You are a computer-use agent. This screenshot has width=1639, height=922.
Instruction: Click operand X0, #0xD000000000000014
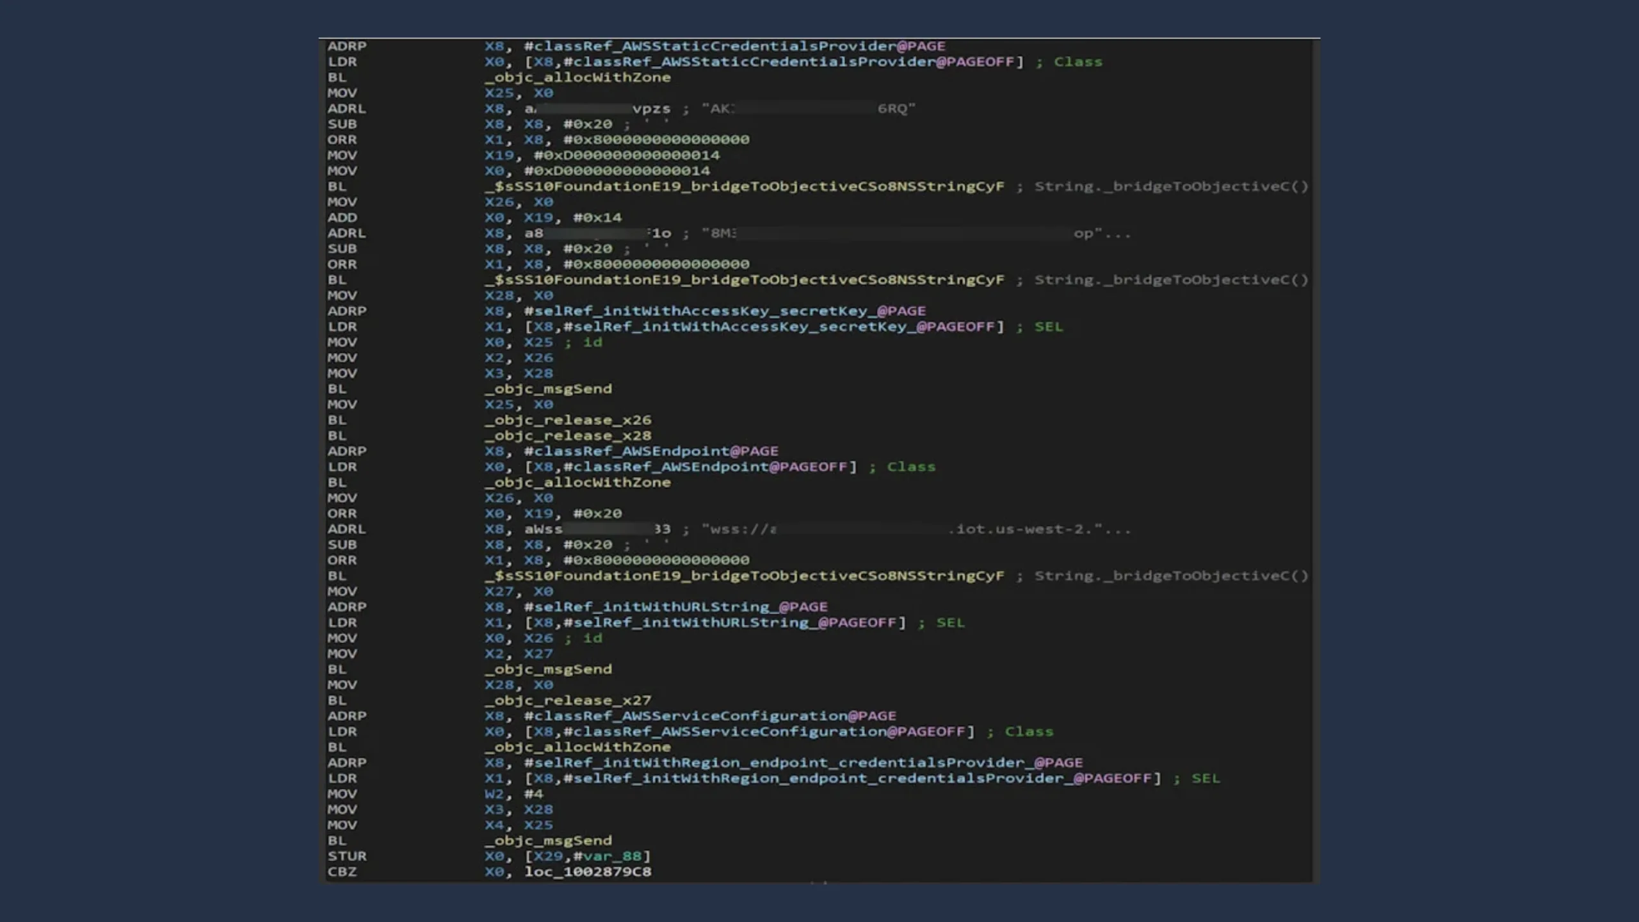tap(597, 171)
